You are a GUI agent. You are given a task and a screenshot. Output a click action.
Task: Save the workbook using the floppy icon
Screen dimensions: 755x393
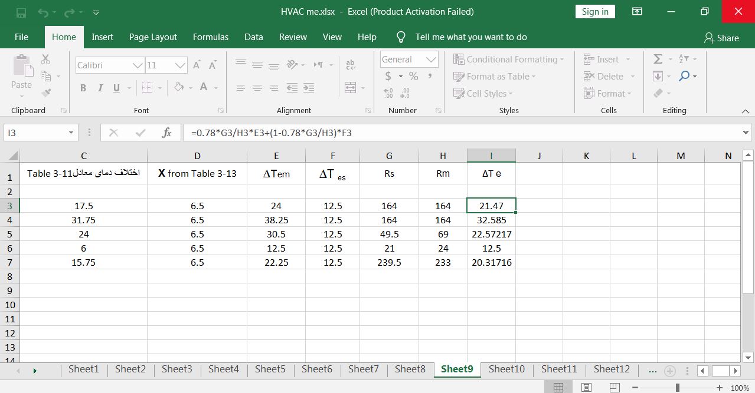[x=21, y=12]
